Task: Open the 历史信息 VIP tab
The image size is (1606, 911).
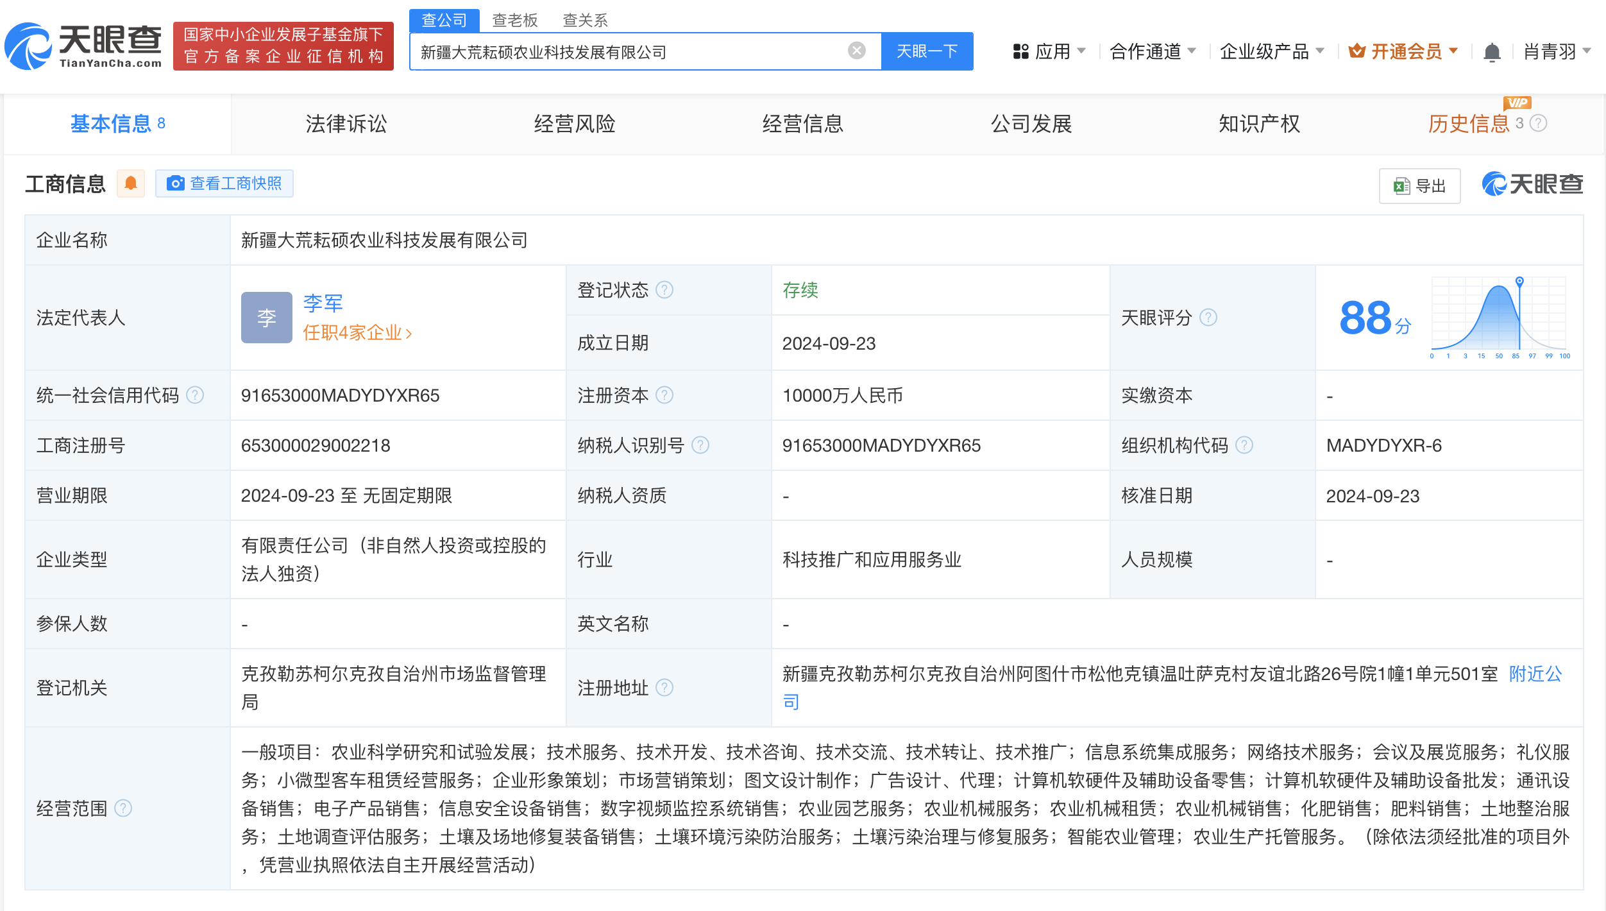Action: [1469, 124]
